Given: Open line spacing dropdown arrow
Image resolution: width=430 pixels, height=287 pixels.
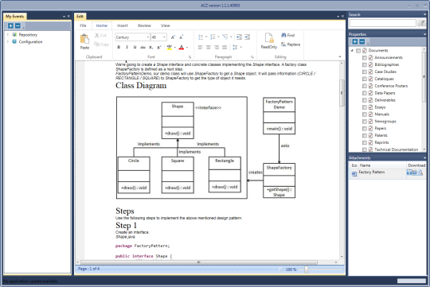Looking at the screenshot, I should 241,47.
